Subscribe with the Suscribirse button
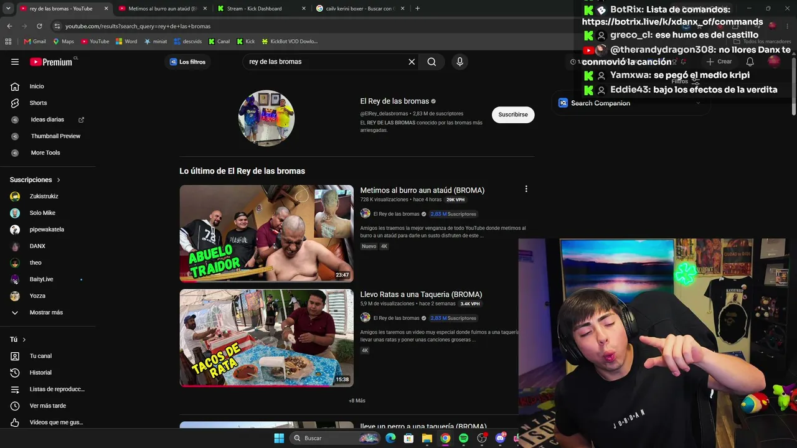This screenshot has height=448, width=797. pos(513,114)
